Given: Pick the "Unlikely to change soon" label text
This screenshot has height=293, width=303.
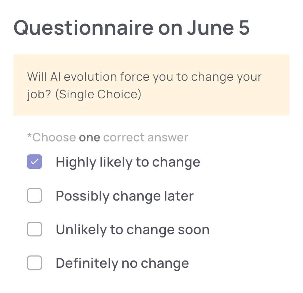Looking at the screenshot, I should [132, 230].
